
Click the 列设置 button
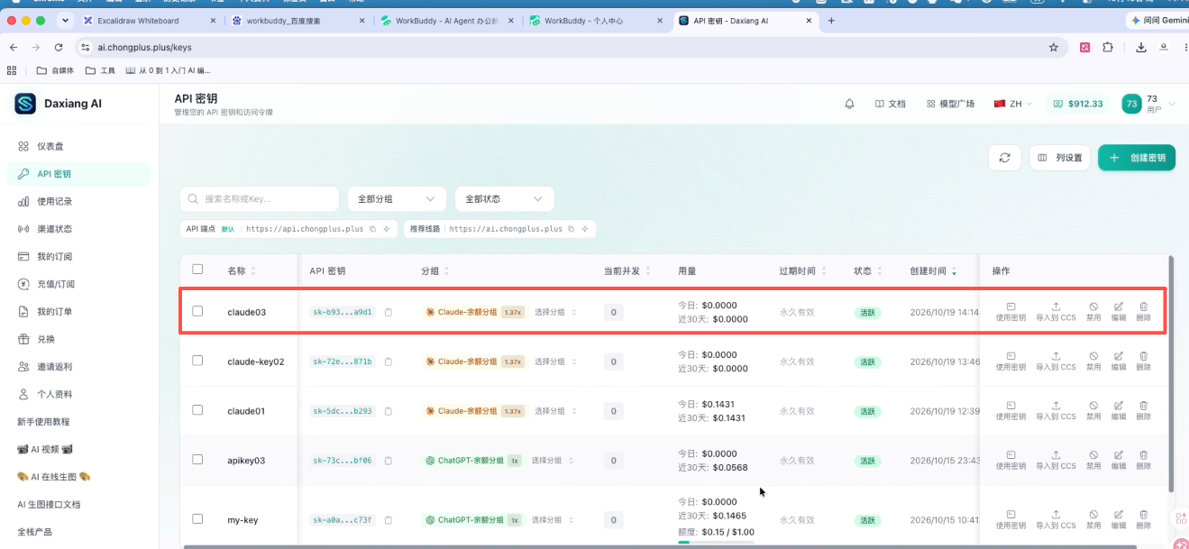pyautogui.click(x=1059, y=158)
